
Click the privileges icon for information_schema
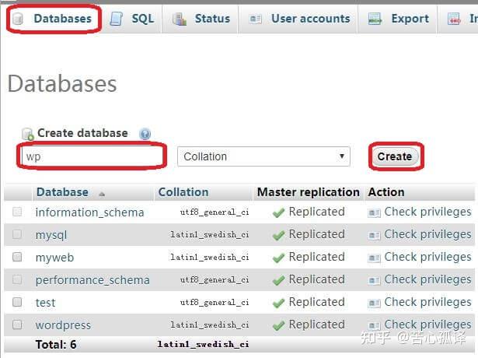click(374, 212)
